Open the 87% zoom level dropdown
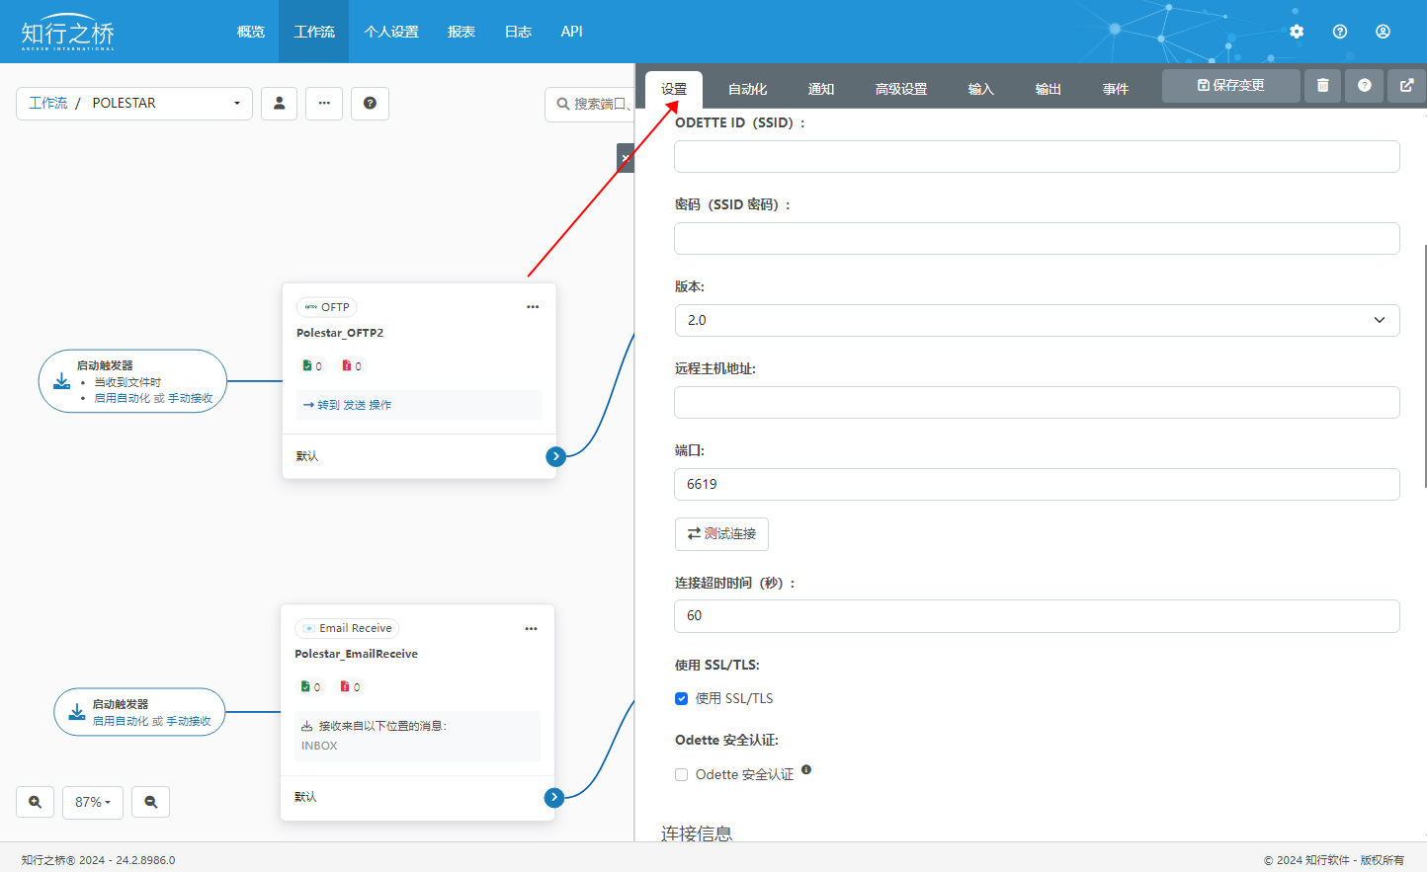This screenshot has height=872, width=1427. pyautogui.click(x=93, y=802)
